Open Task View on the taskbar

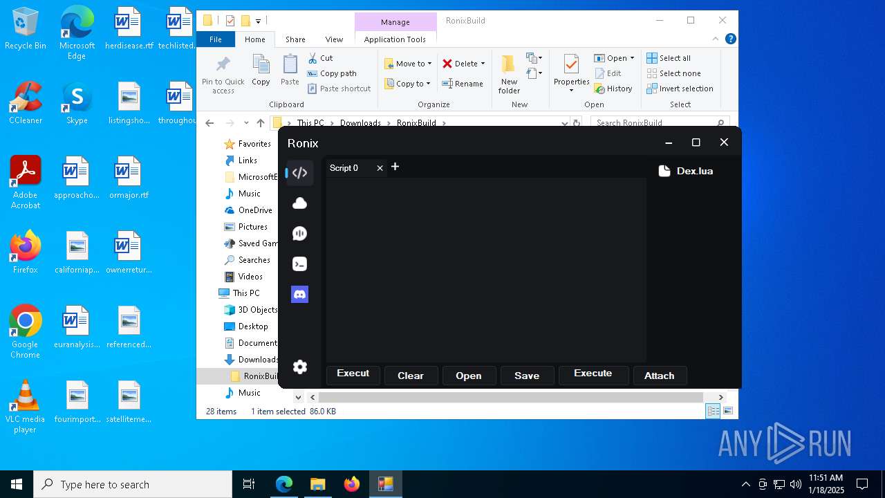point(249,484)
